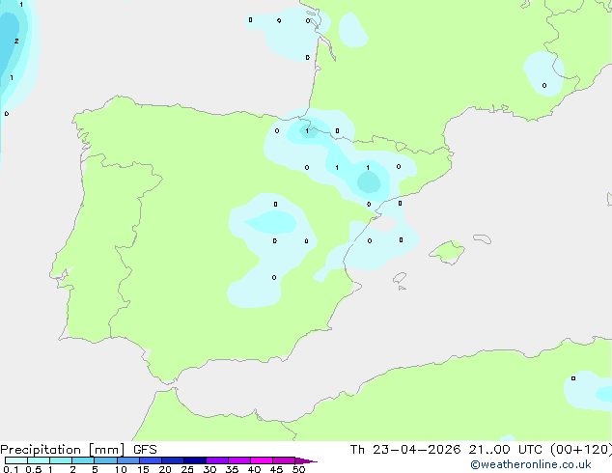
Task: Click the "2" value over the Atlantic
Action: pos(16,41)
